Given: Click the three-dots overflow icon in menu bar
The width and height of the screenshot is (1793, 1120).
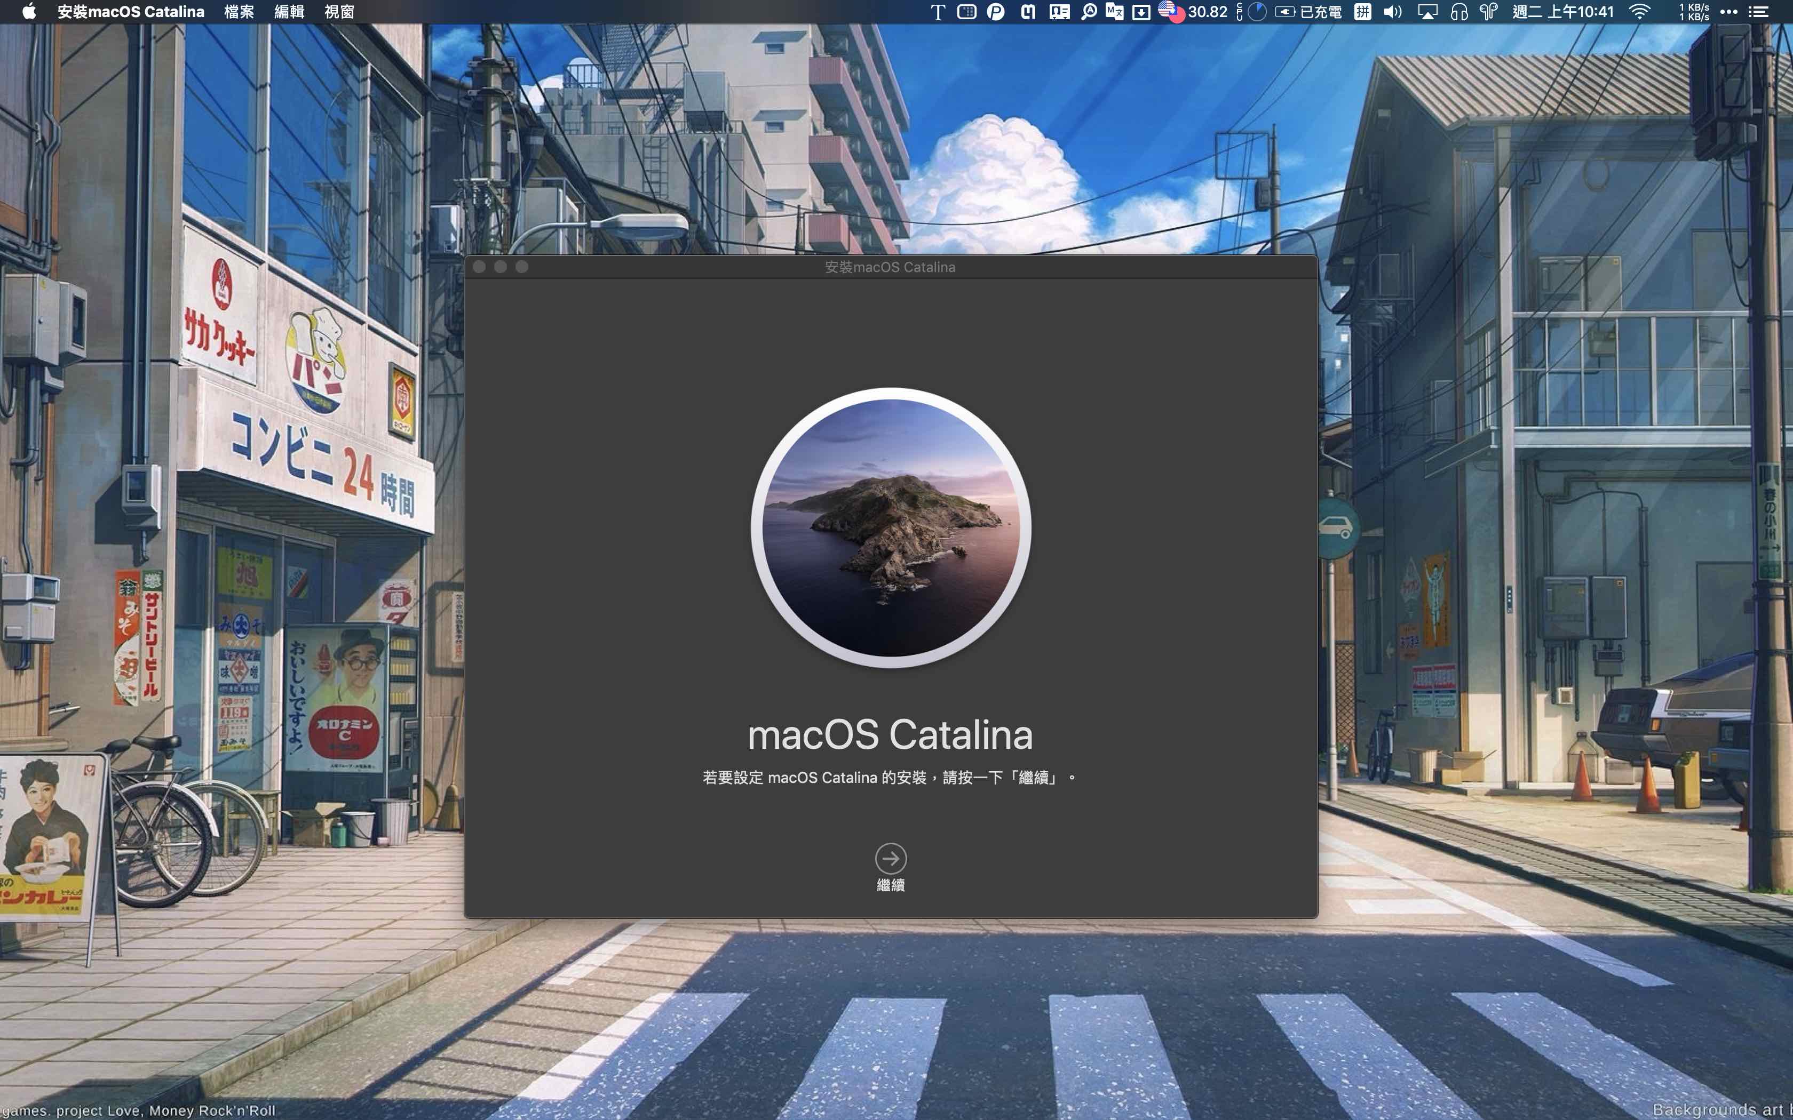Looking at the screenshot, I should [1728, 12].
